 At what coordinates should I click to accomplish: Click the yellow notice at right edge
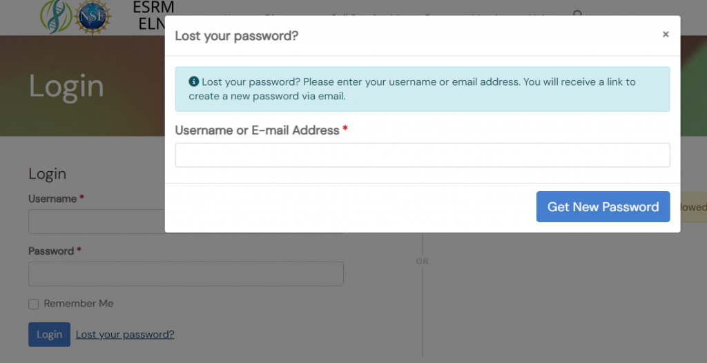693,207
